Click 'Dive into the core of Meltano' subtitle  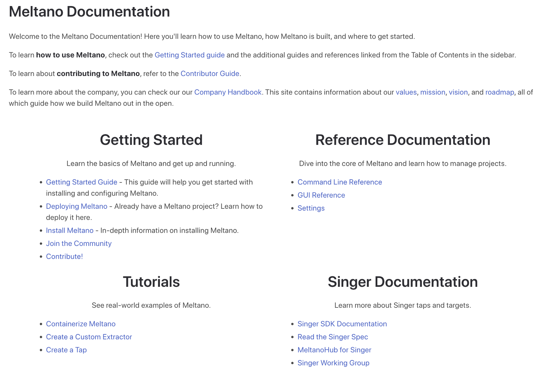point(403,164)
